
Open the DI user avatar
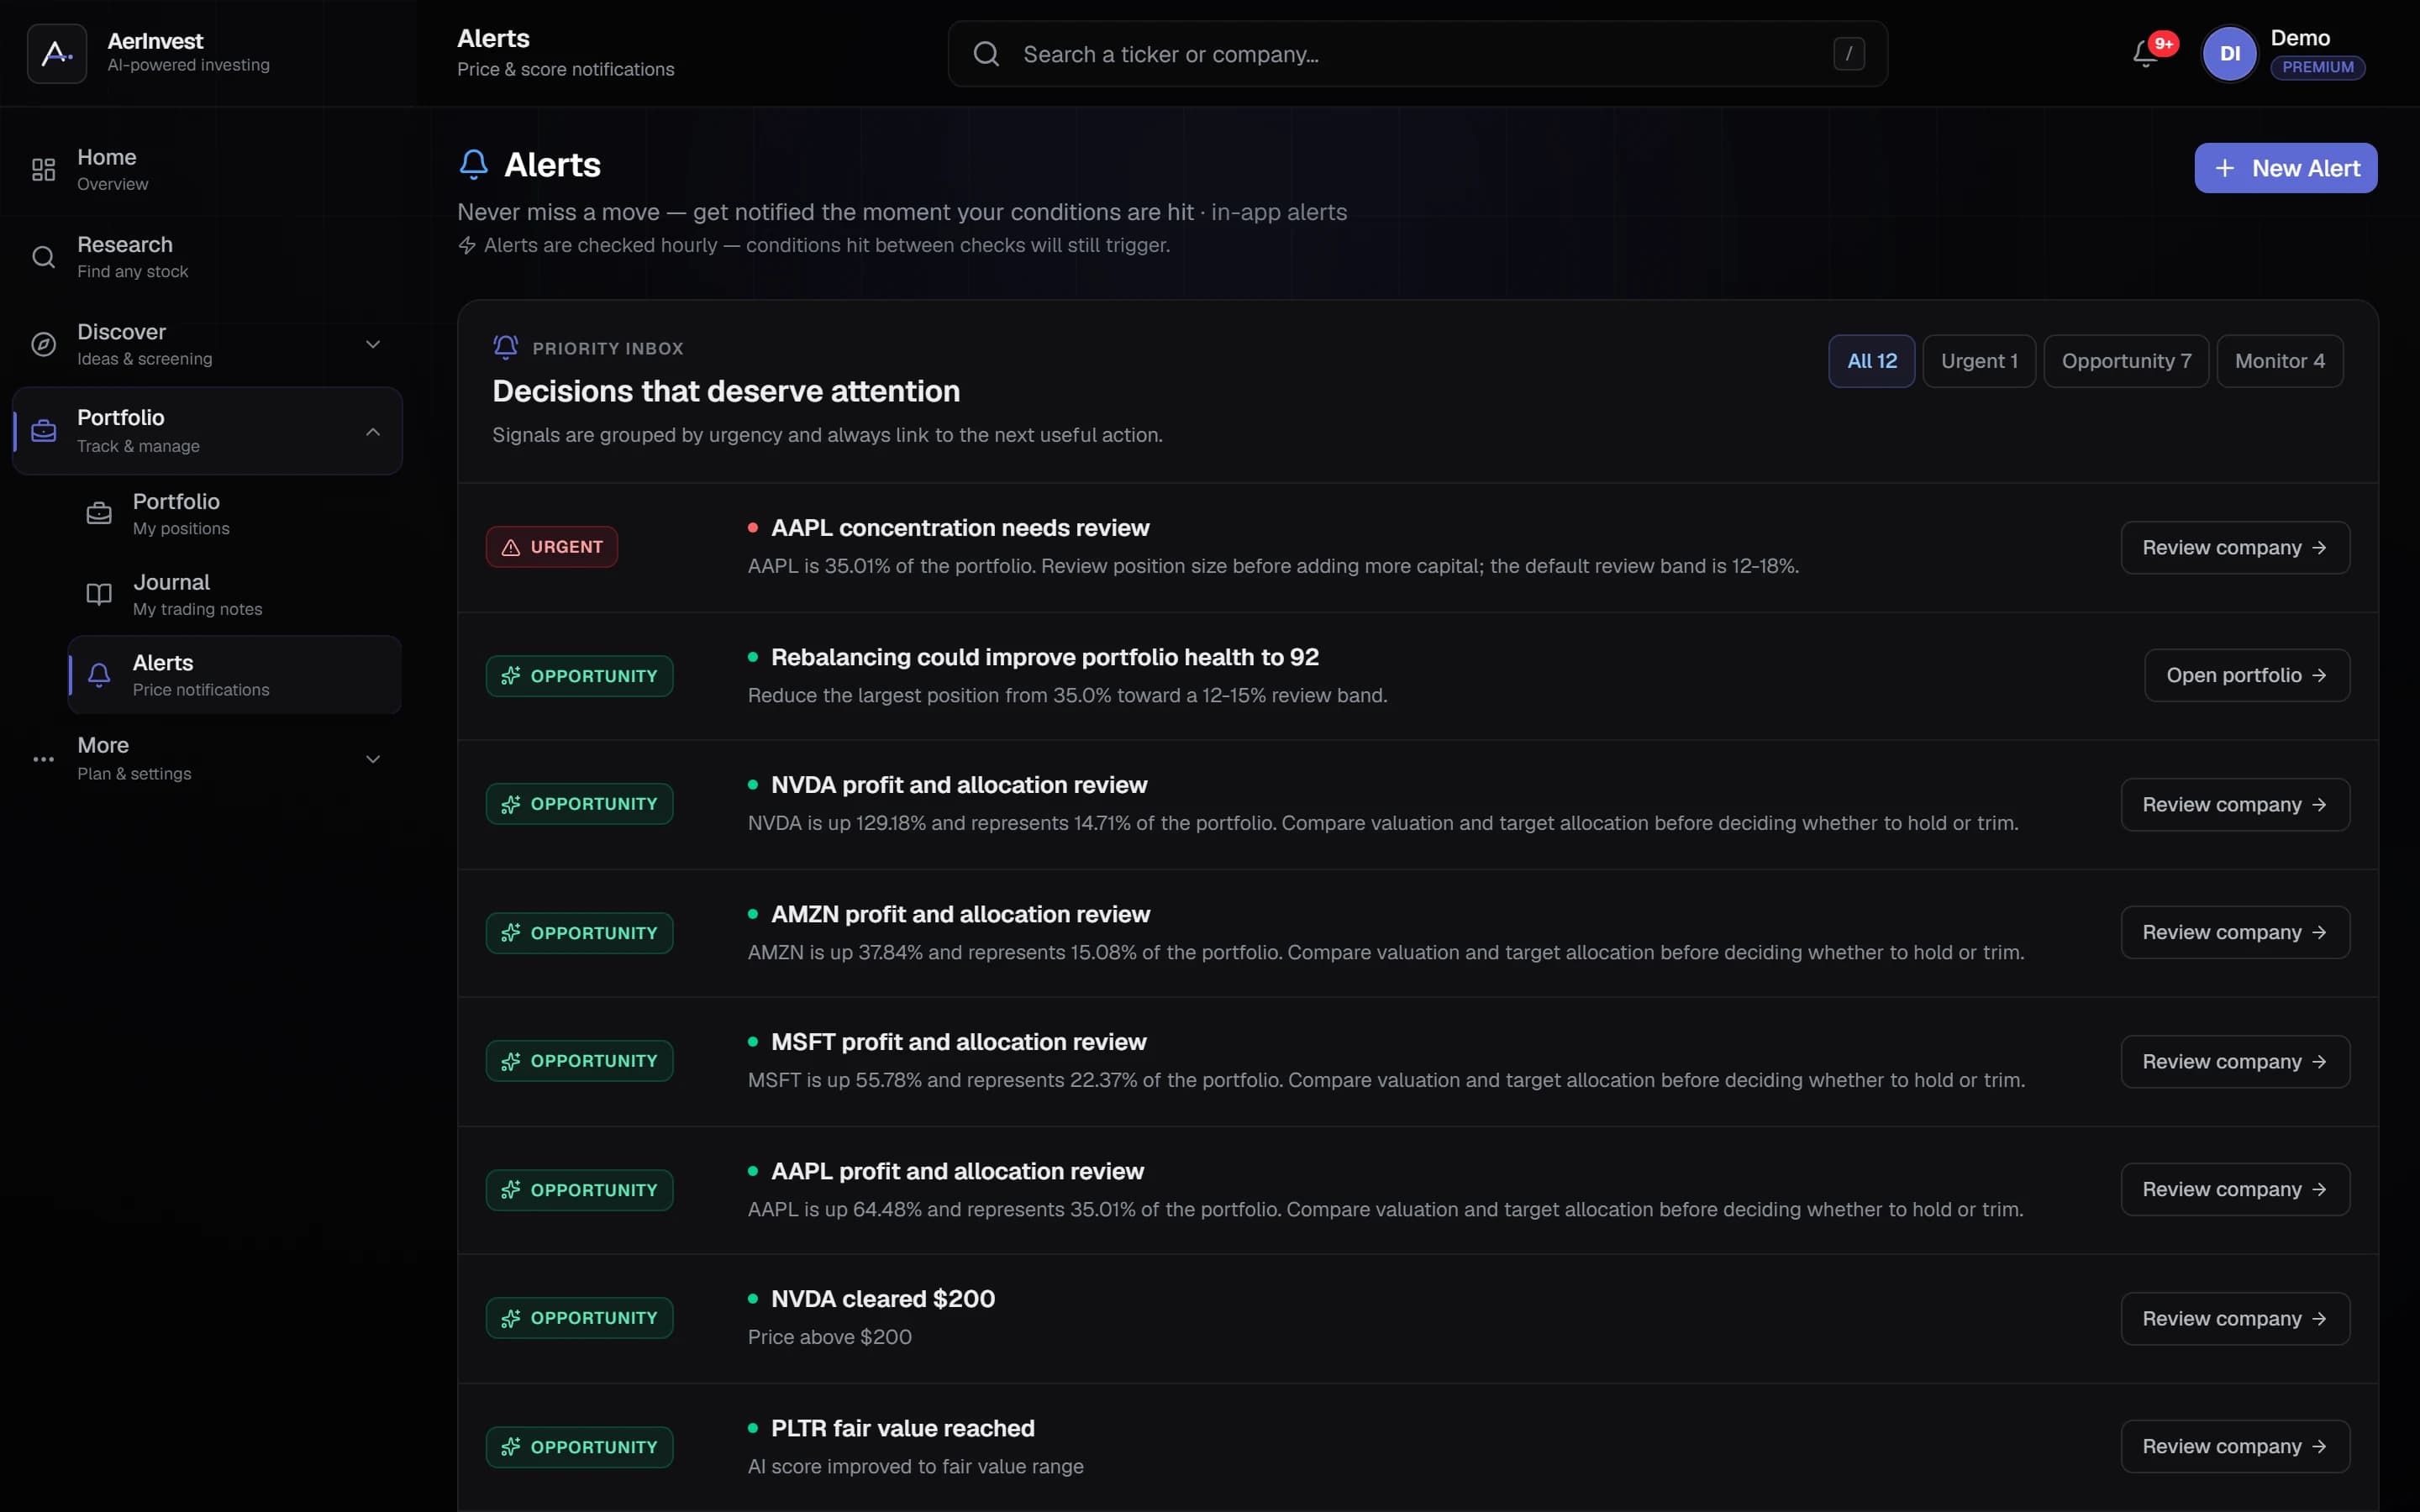point(2229,54)
